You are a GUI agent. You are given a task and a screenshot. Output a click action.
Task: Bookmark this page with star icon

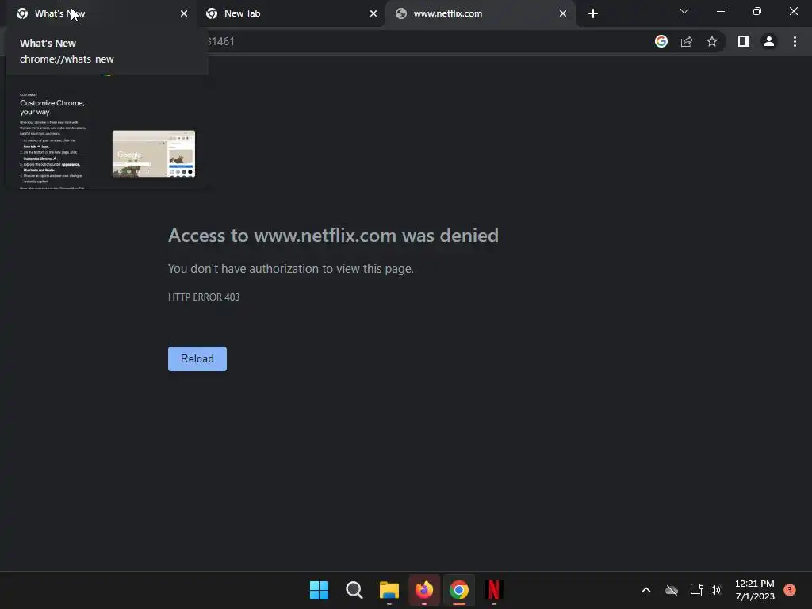712,41
